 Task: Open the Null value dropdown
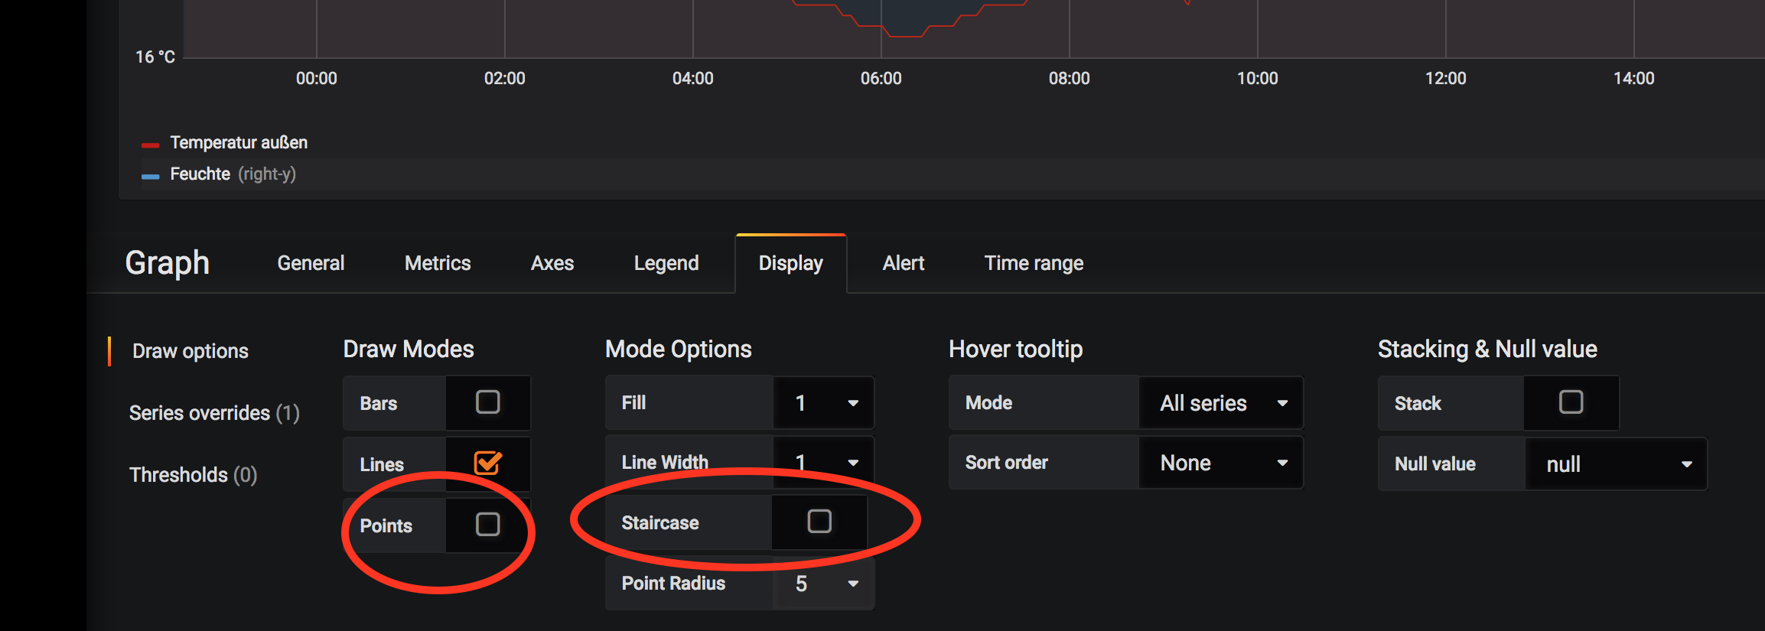1616,464
